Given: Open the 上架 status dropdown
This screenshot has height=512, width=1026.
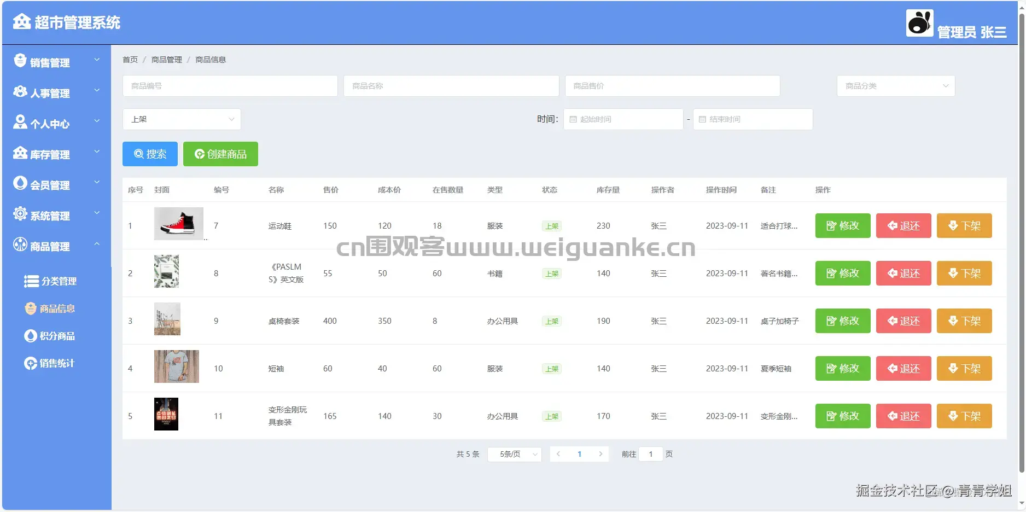Looking at the screenshot, I should tap(182, 119).
